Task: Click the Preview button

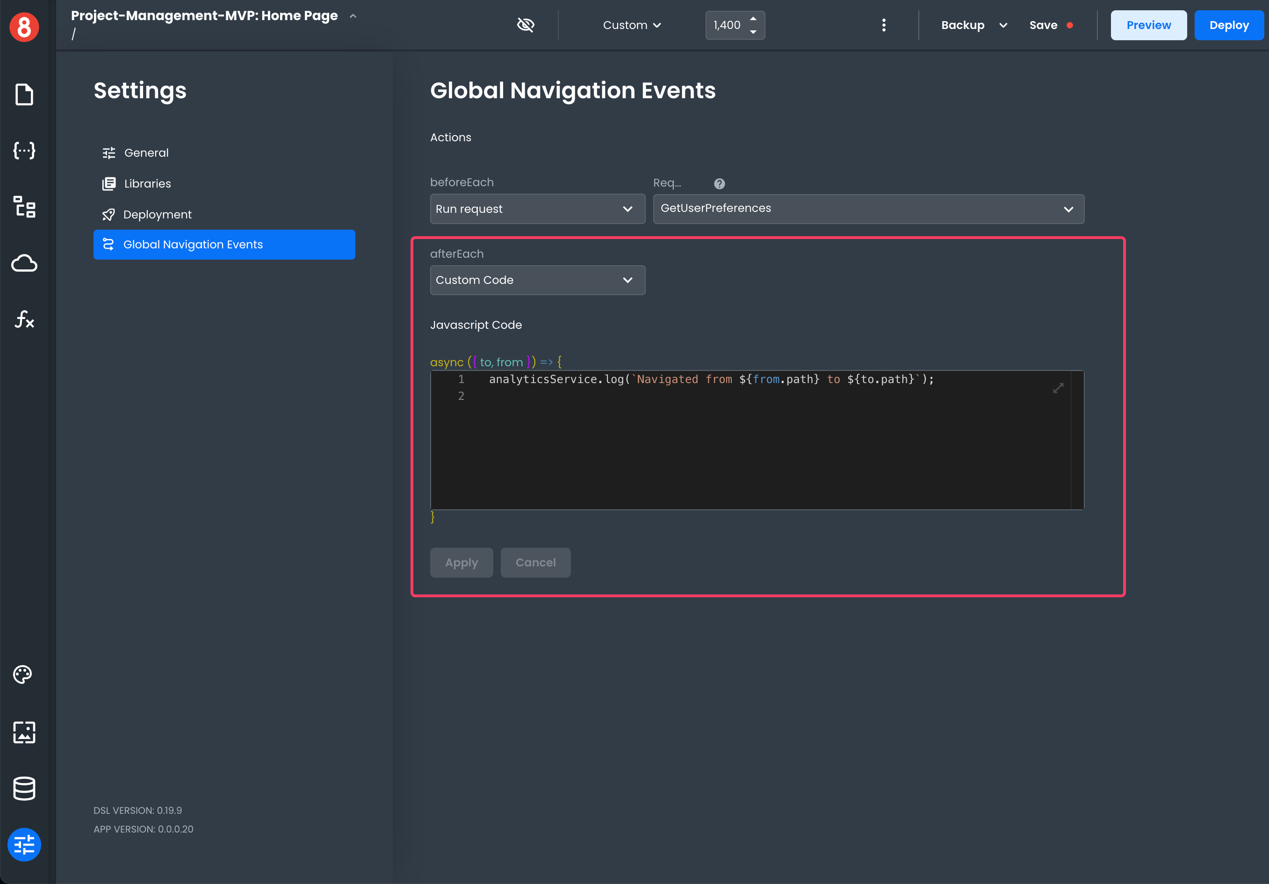Action: 1148,25
